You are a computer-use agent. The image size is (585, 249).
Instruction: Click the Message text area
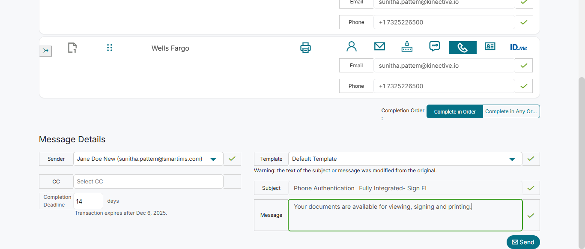[x=405, y=215]
